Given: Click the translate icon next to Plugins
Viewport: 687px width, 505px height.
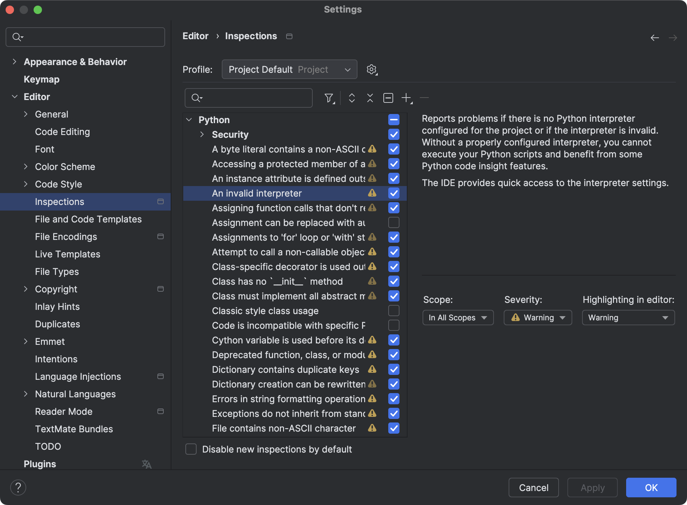Looking at the screenshot, I should [x=147, y=464].
